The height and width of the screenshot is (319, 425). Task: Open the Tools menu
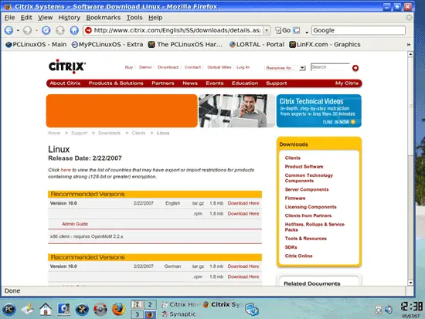click(134, 18)
